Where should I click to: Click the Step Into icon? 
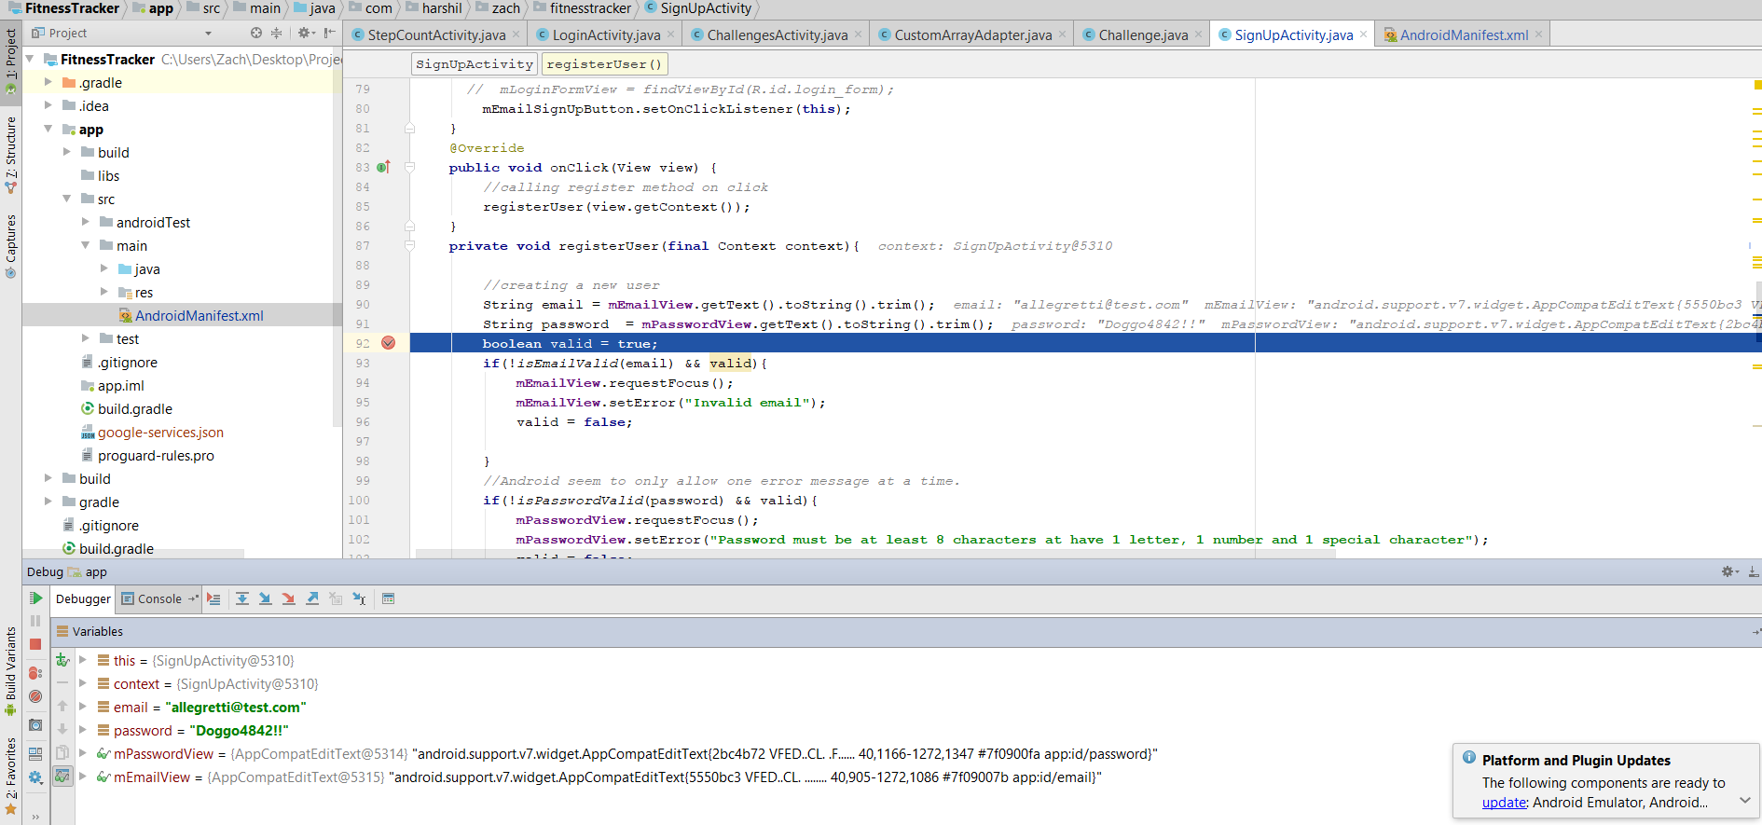tap(266, 598)
